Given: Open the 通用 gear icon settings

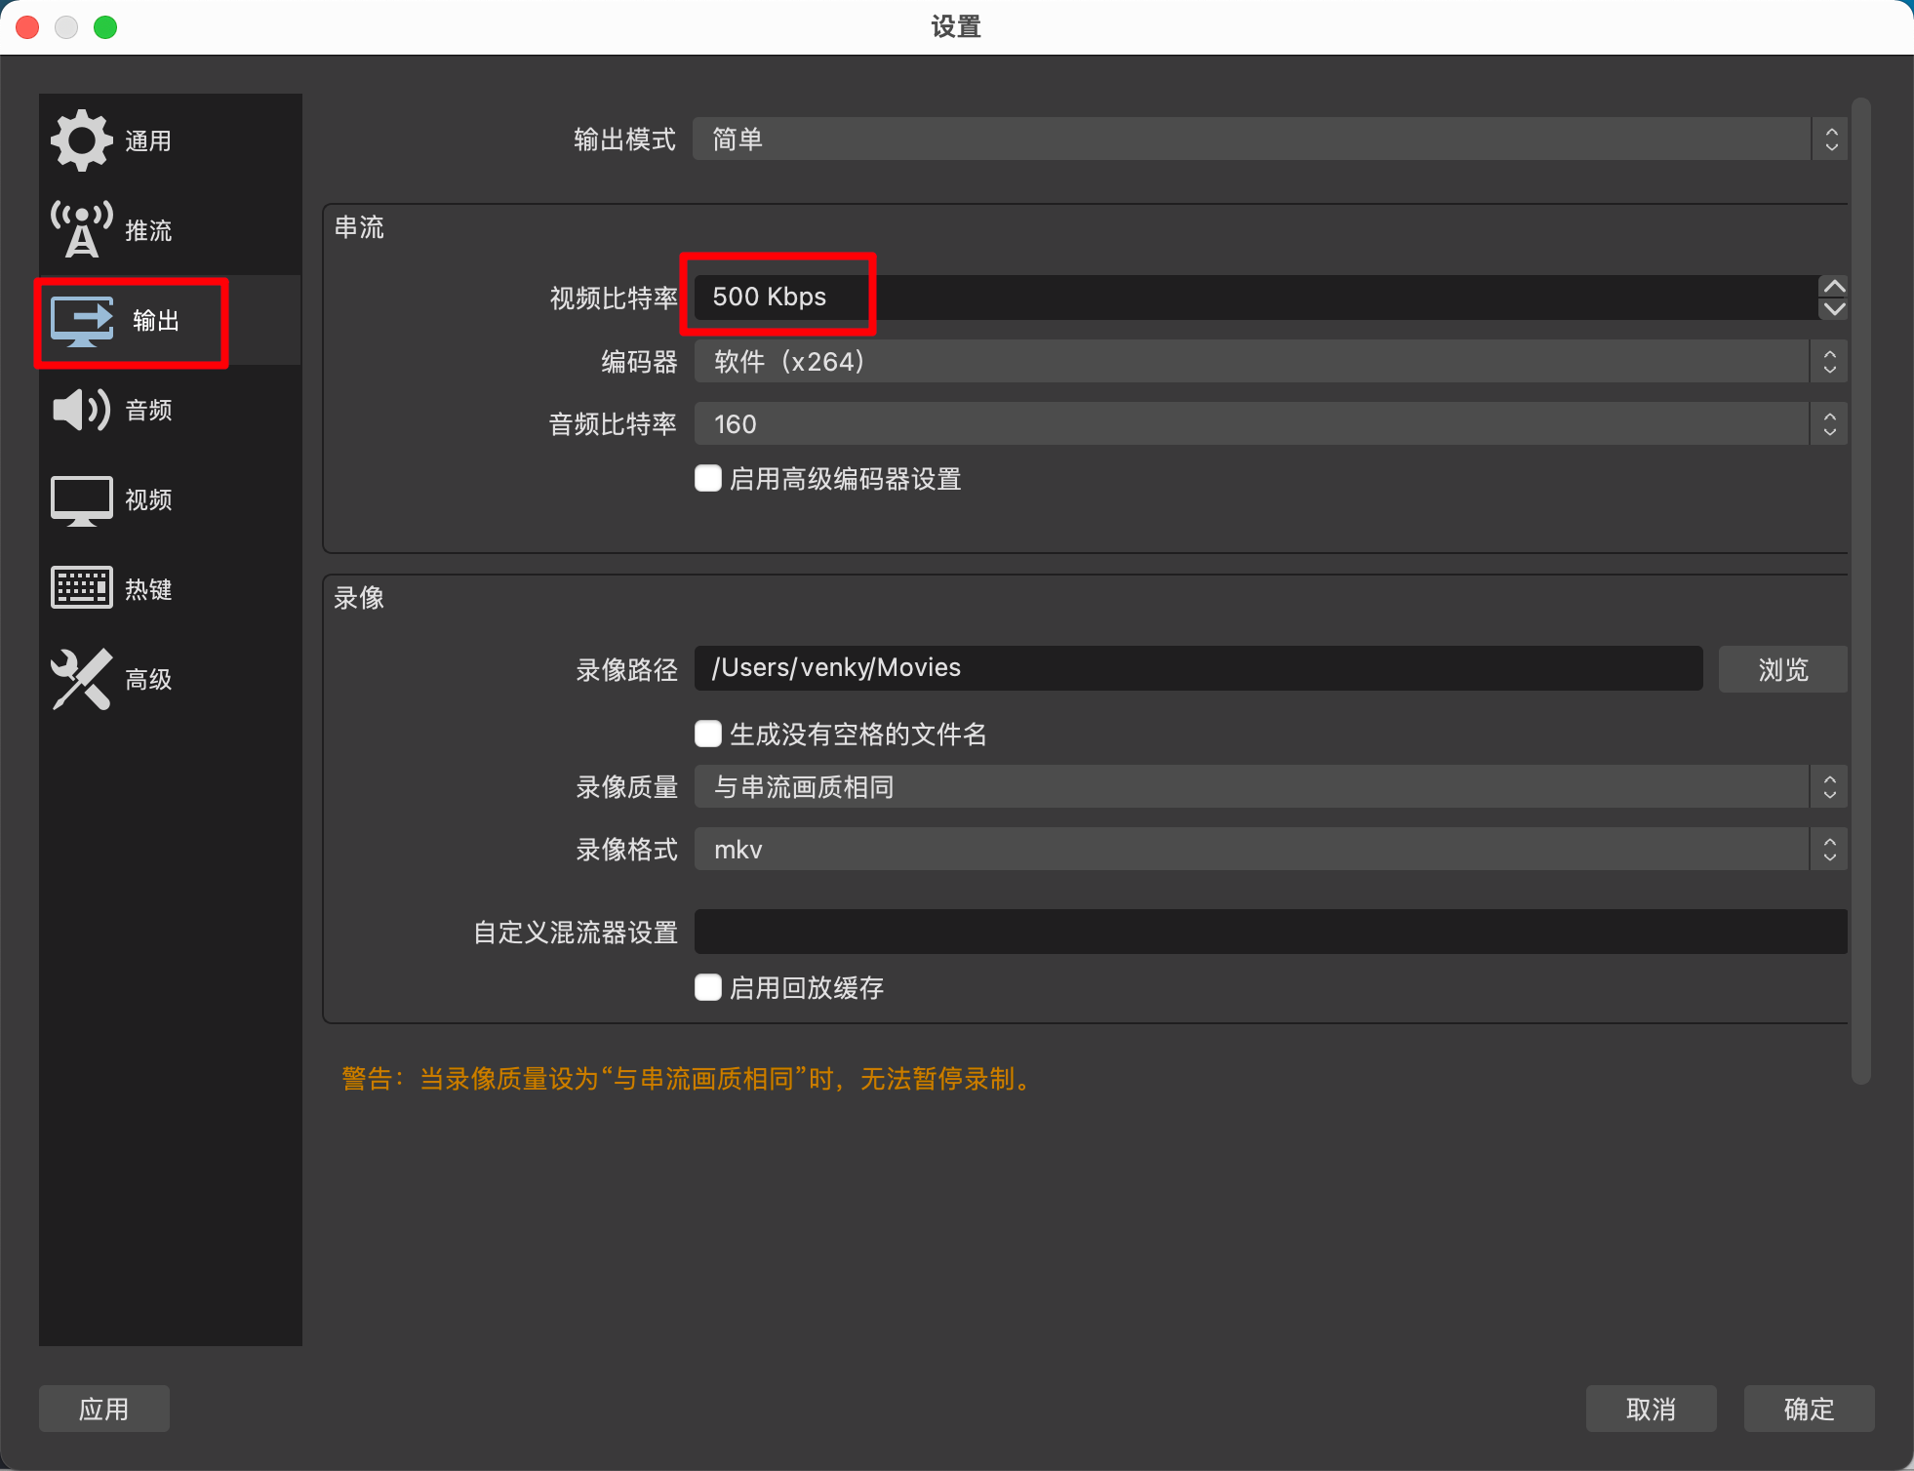Looking at the screenshot, I should pos(82,140).
